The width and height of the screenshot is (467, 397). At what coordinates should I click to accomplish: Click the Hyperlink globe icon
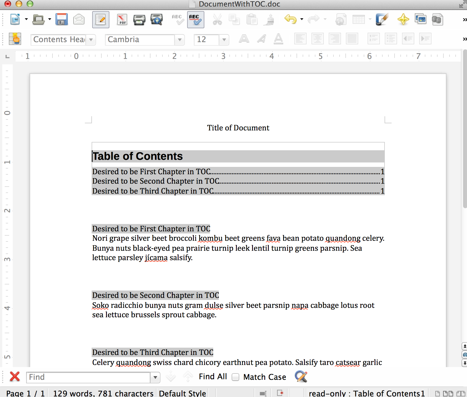pyautogui.click(x=341, y=19)
